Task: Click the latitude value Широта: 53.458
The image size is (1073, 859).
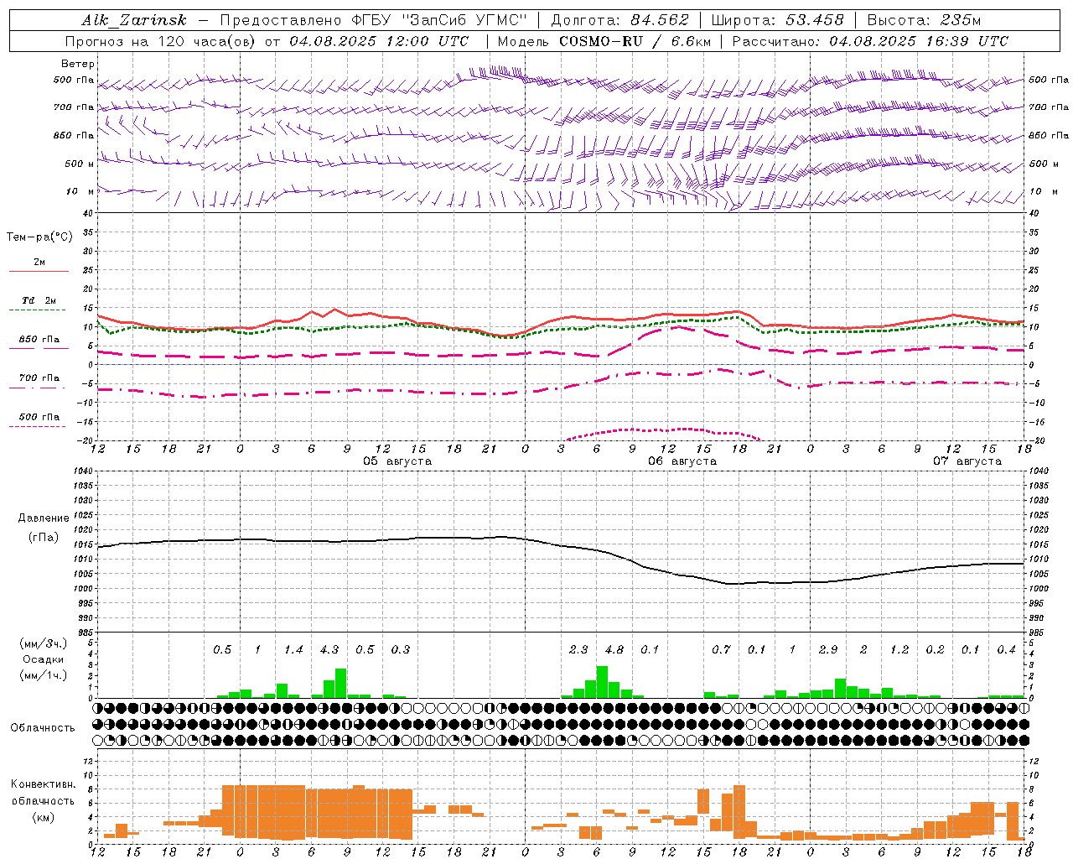Action: pos(777,20)
